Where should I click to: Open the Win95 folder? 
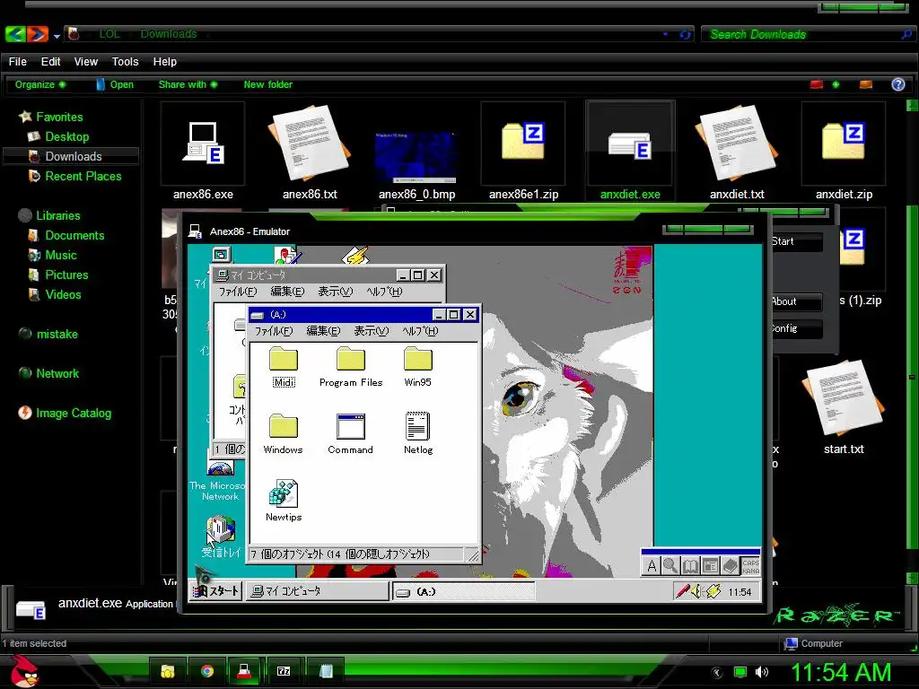[x=418, y=366]
